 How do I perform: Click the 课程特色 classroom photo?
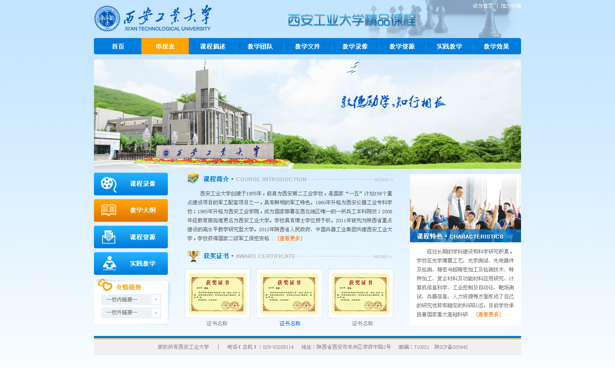[466, 208]
